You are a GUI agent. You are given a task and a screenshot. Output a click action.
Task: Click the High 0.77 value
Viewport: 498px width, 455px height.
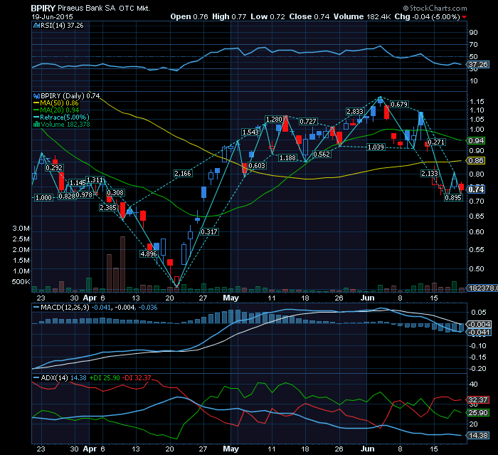(x=229, y=16)
